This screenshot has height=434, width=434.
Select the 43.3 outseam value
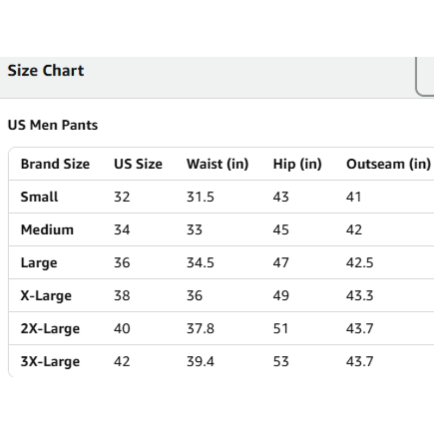click(360, 296)
